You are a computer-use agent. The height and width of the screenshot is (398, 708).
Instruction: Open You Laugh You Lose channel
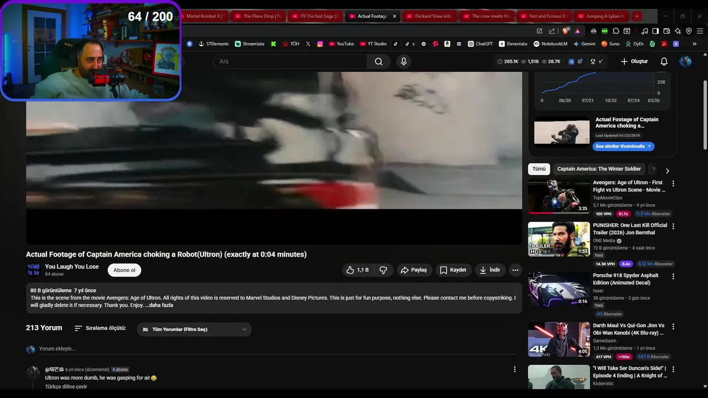pos(72,266)
